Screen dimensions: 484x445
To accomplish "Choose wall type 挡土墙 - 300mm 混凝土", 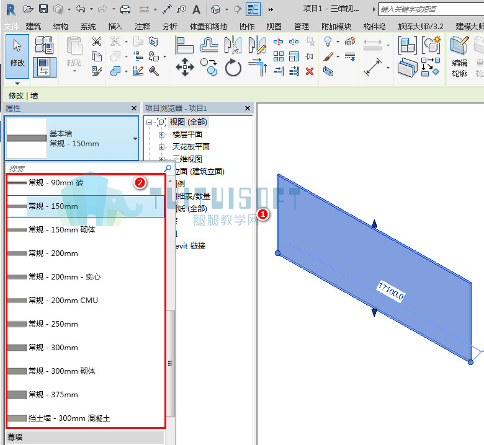I will click(86, 418).
